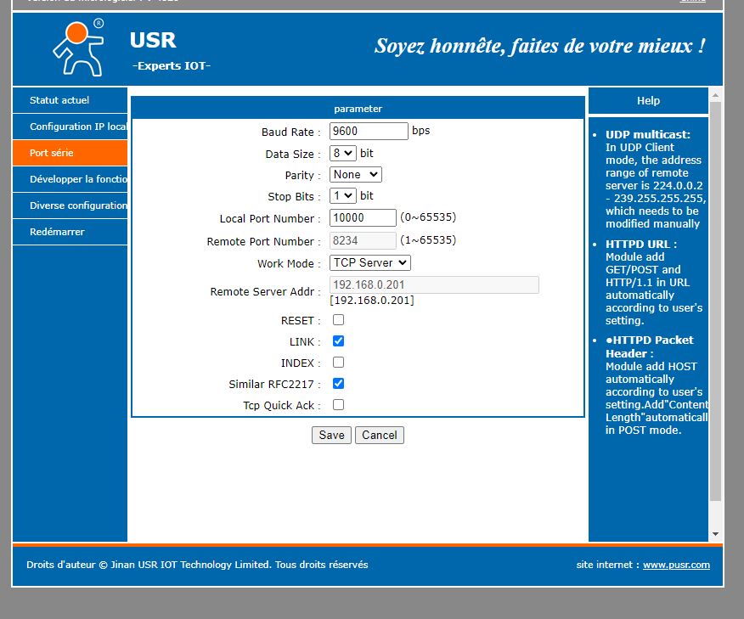Click the Baud Rate input field
Screen dimensions: 744x619
click(369, 131)
